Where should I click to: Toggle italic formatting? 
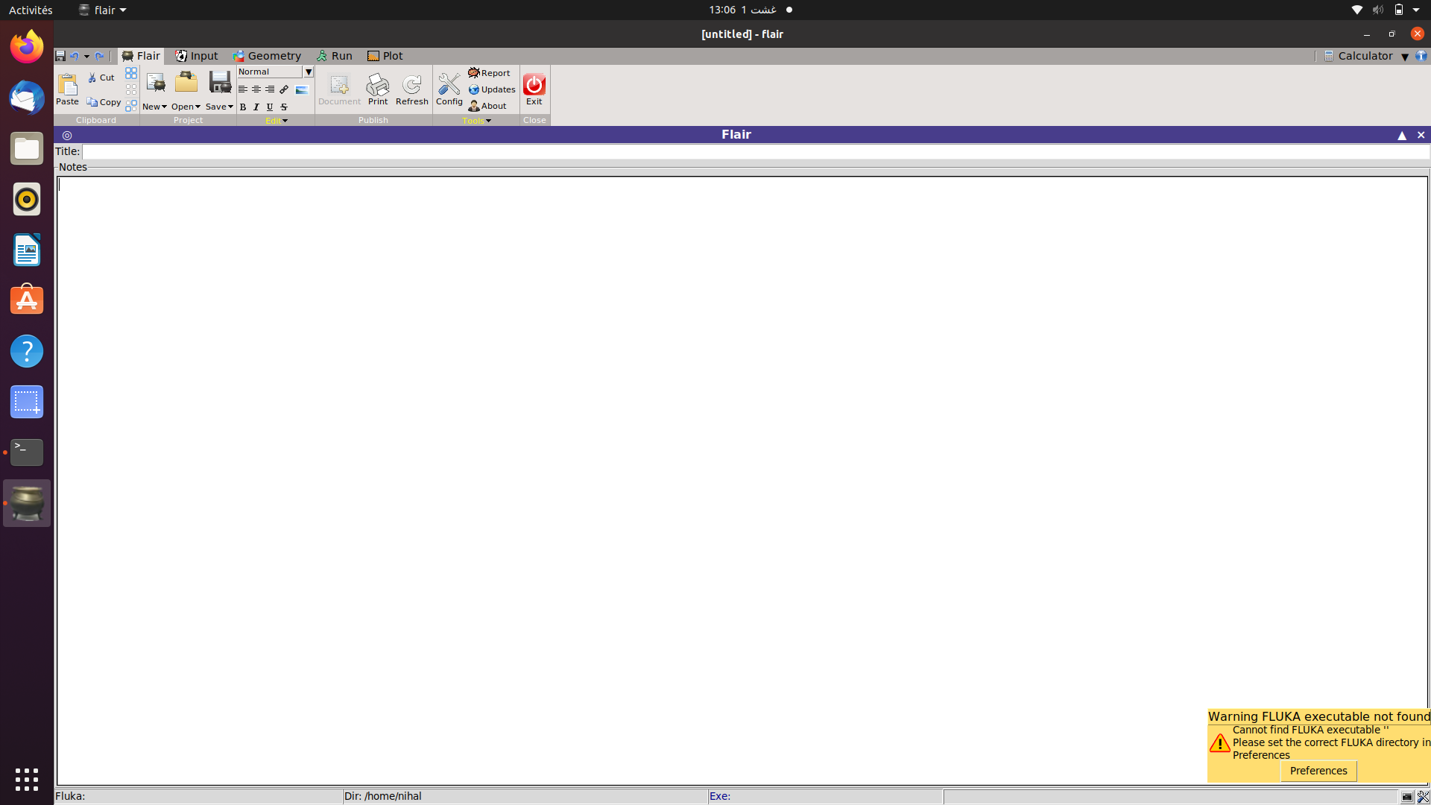tap(256, 107)
